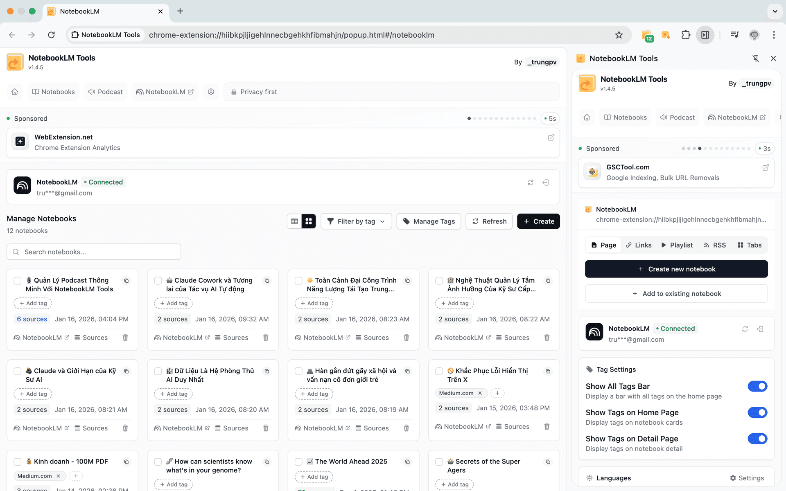Select The World Ahead 2025 checkbox

[299, 462]
